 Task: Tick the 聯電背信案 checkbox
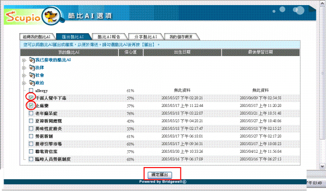click(x=31, y=151)
